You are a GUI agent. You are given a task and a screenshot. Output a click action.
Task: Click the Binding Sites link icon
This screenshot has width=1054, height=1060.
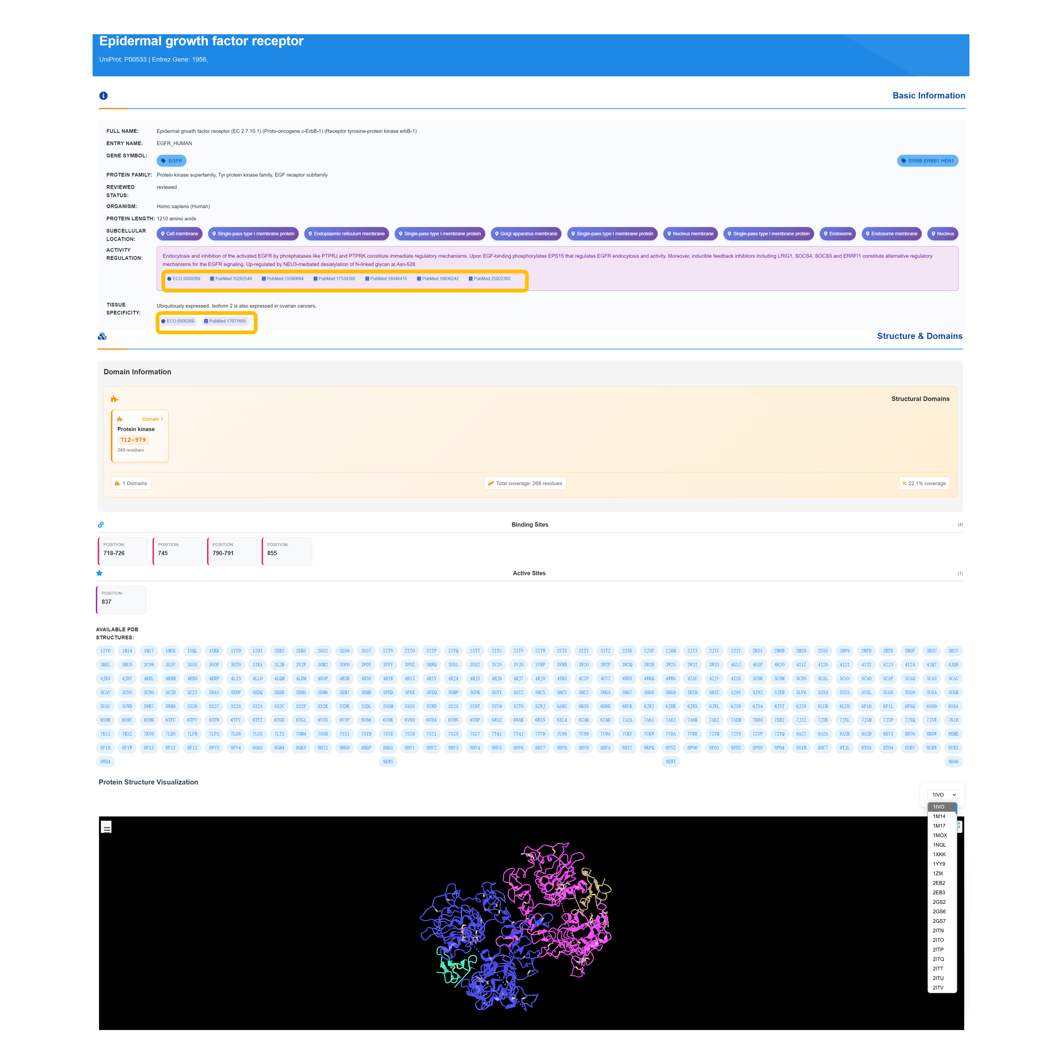point(101,524)
